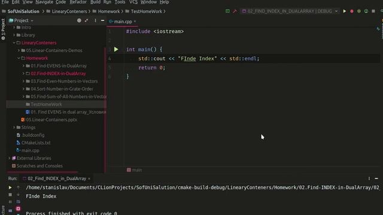Image resolution: width=383 pixels, height=215 pixels.
Task: Open the run configuration dropdown 02_FIND_INDEX_IN_DUALARRAY
Action: click(x=290, y=11)
